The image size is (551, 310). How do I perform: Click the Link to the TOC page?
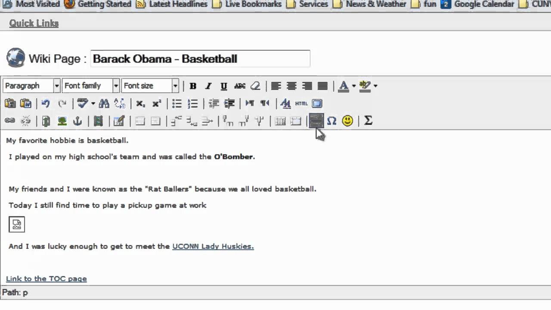click(x=46, y=279)
